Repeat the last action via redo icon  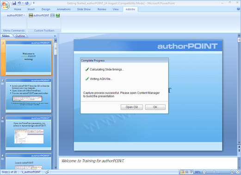pos(27,3)
